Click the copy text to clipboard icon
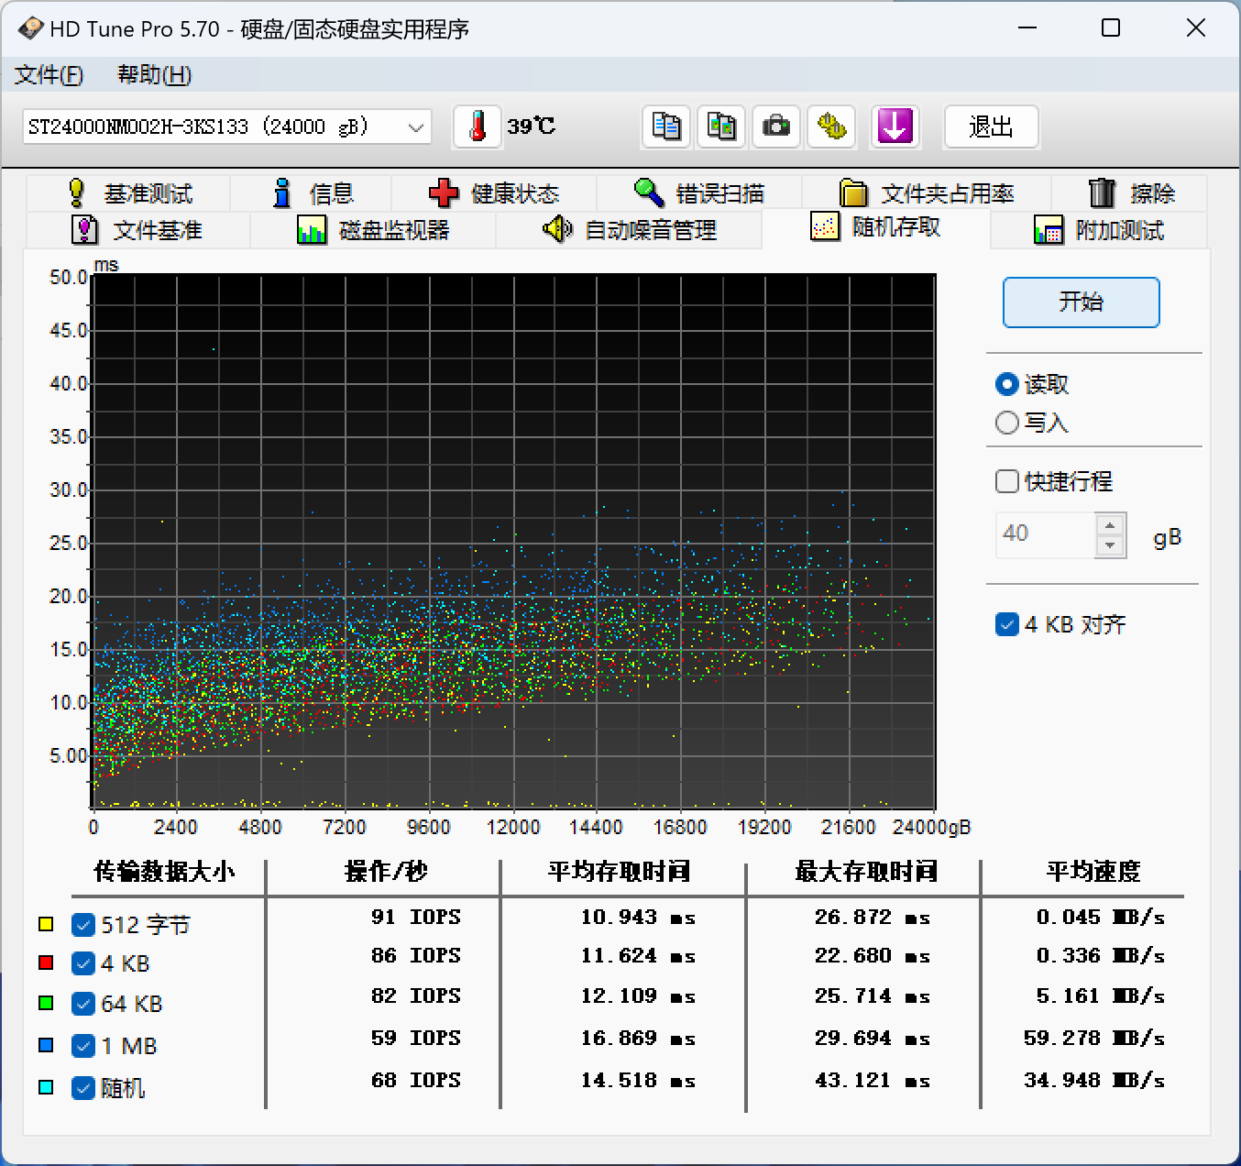 [666, 126]
